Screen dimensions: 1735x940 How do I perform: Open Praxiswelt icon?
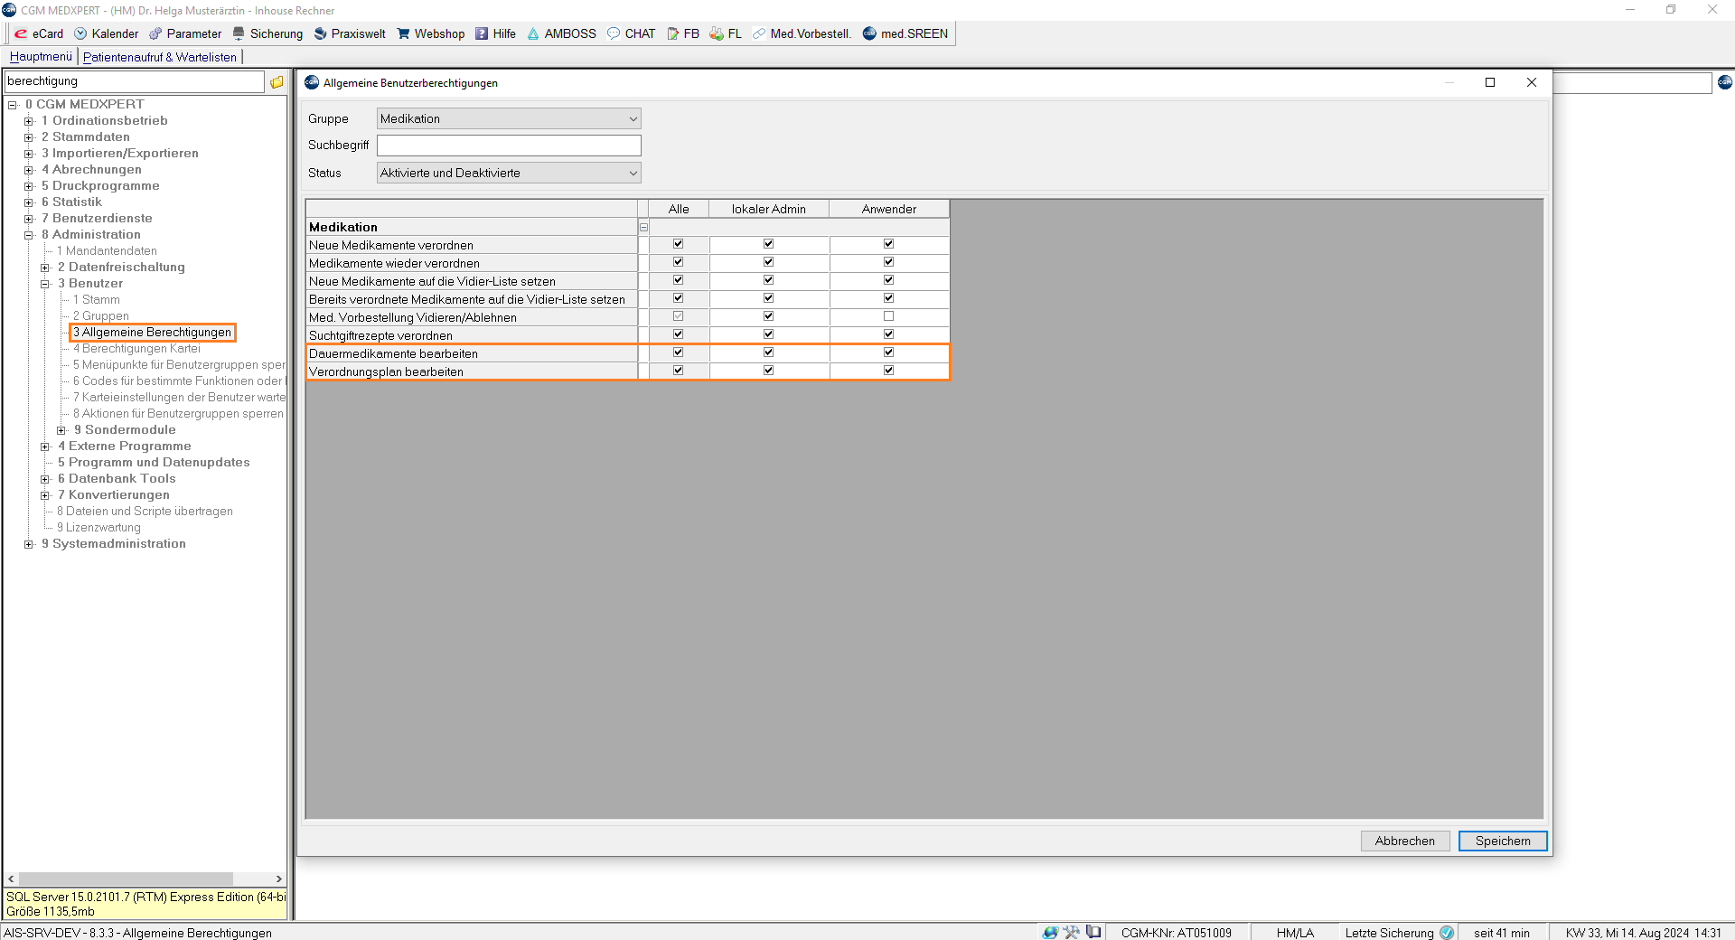320,33
